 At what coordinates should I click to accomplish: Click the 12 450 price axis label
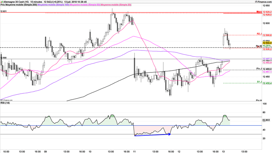pos(266,76)
